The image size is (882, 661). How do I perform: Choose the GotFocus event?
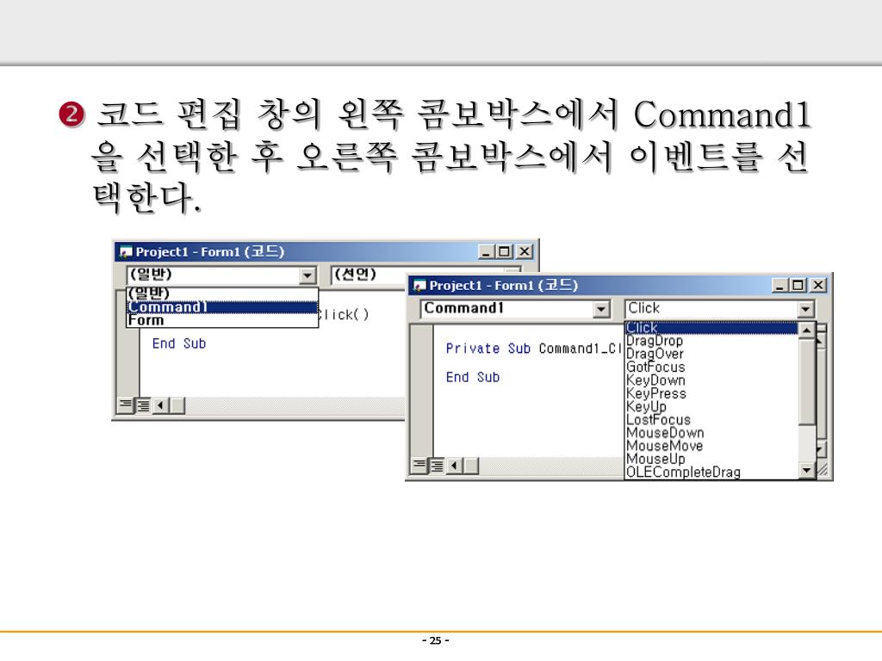(x=711, y=367)
